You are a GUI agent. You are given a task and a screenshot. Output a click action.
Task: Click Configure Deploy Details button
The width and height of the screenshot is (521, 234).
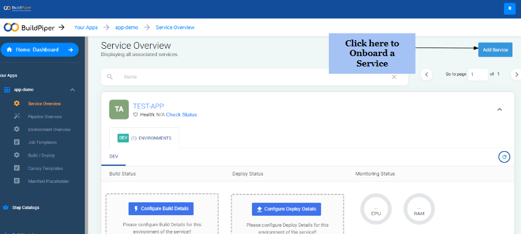[x=286, y=209]
